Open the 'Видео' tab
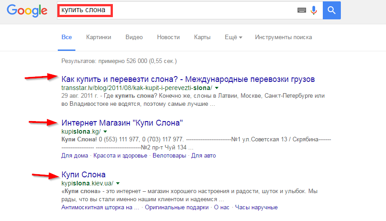This screenshot has width=386, height=221. pos(134,37)
